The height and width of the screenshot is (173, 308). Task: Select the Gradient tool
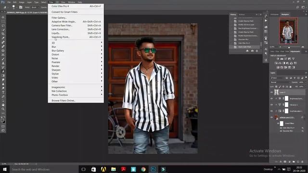[x=3, y=75]
